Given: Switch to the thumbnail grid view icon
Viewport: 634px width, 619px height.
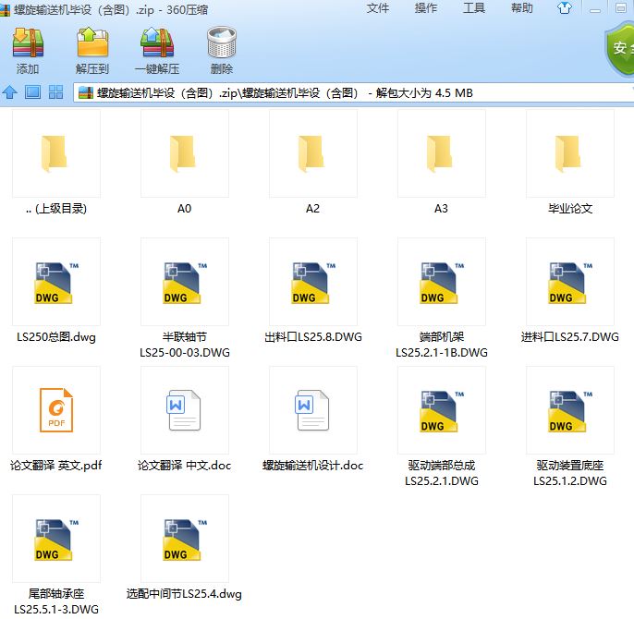Looking at the screenshot, I should (55, 92).
